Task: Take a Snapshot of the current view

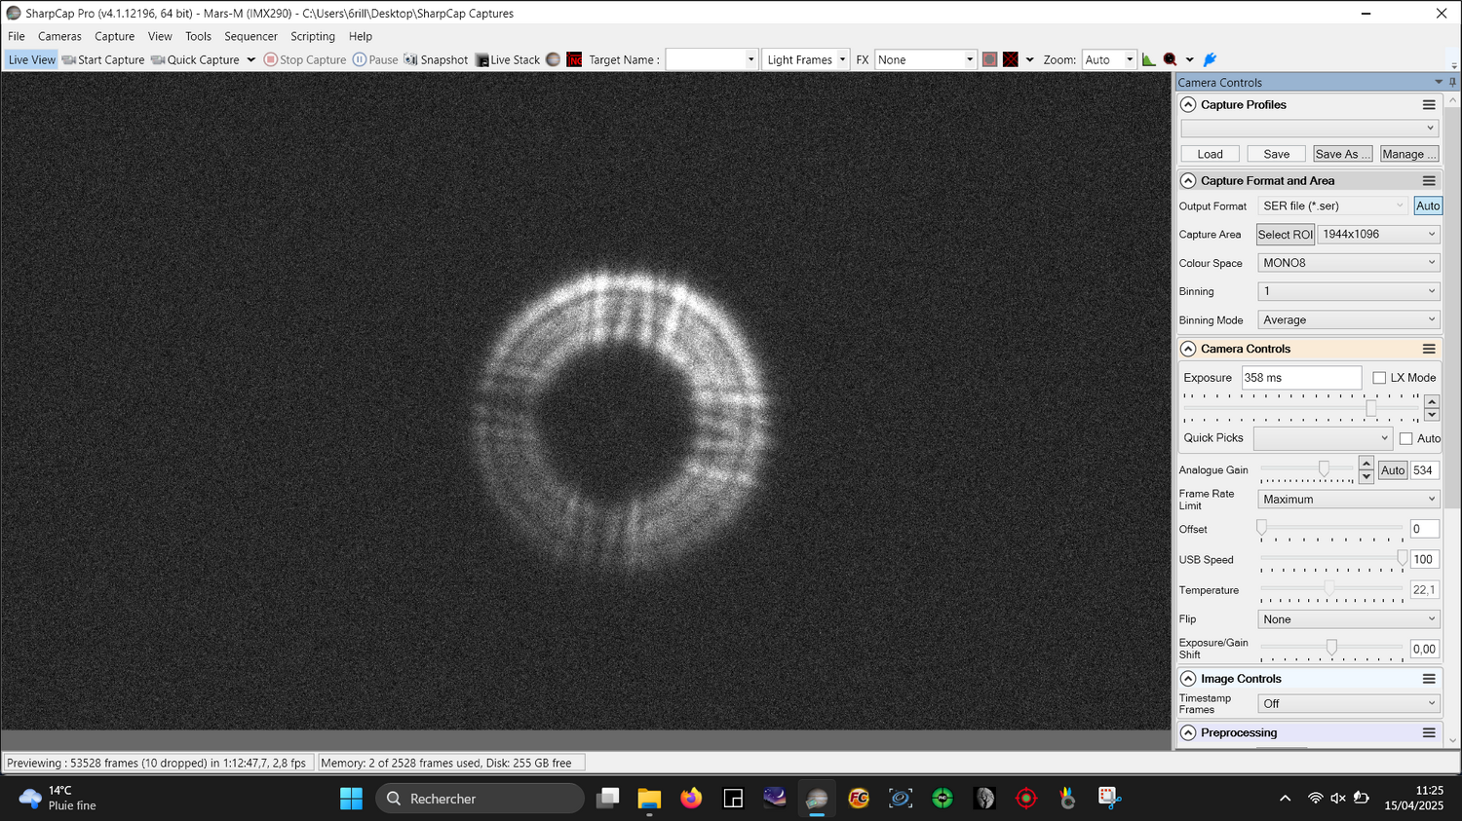Action: pos(436,59)
